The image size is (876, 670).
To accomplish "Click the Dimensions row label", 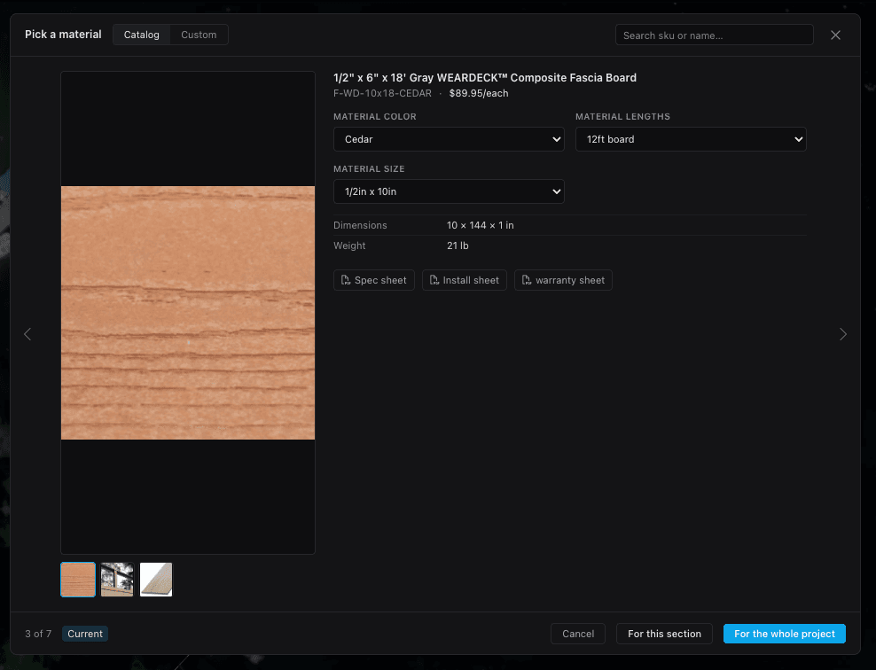I will [360, 225].
